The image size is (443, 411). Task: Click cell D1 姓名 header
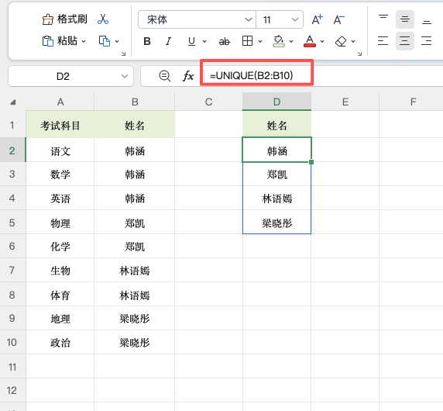pos(277,125)
